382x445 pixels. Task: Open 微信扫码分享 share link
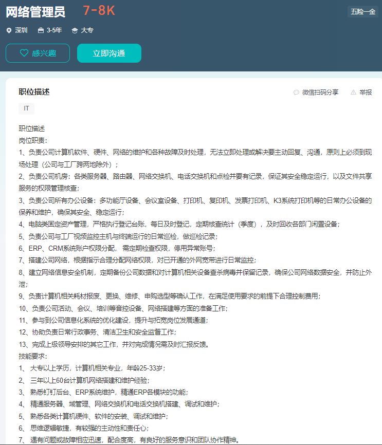(316, 92)
